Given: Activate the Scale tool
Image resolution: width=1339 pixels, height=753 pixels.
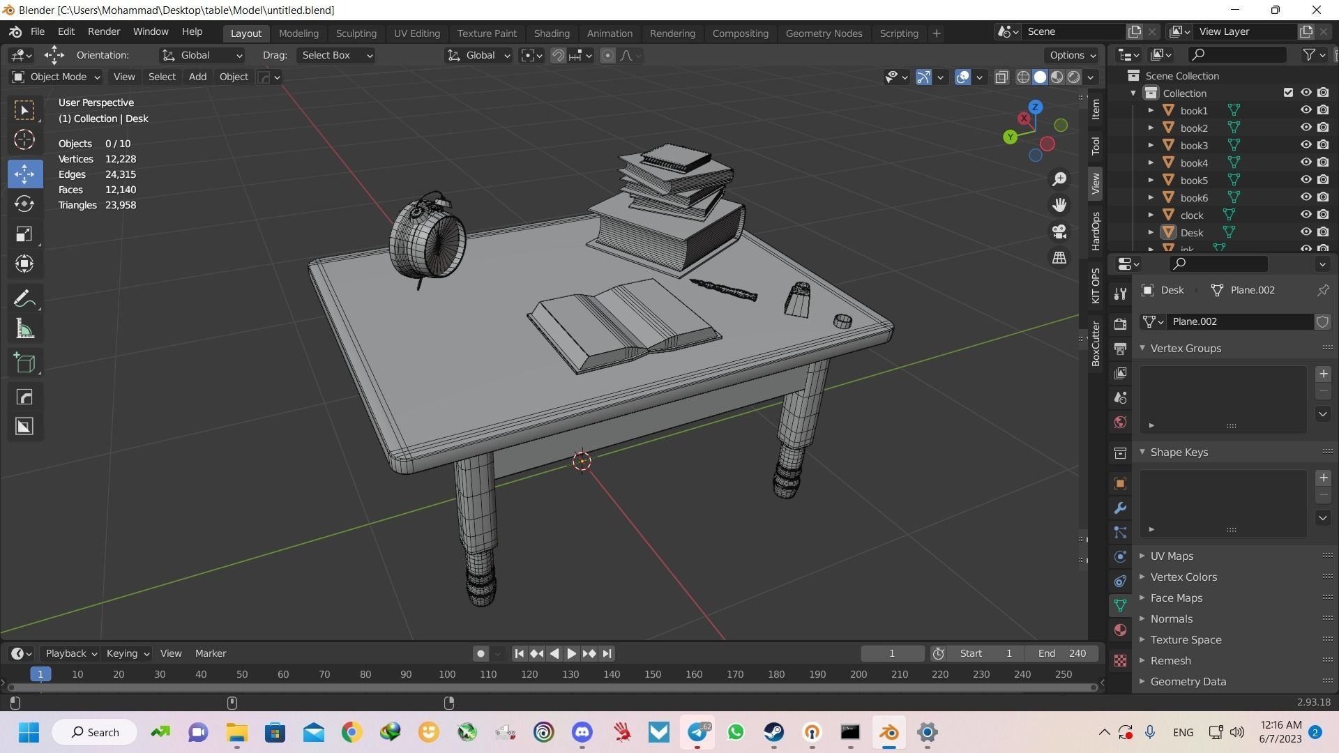Looking at the screenshot, I should coord(24,234).
